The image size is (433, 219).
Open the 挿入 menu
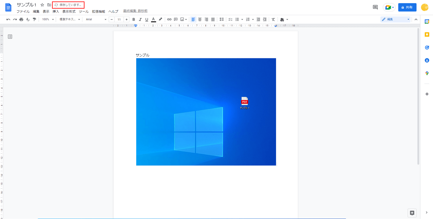(56, 12)
